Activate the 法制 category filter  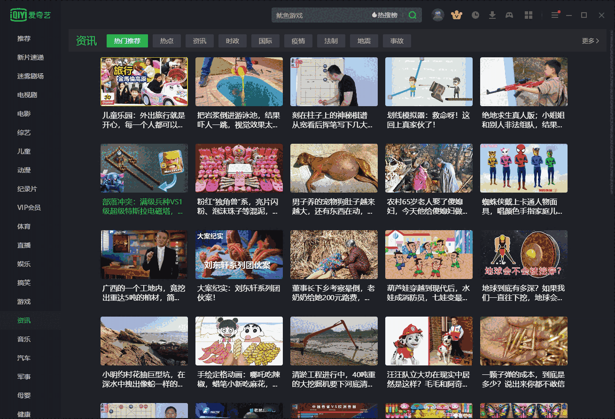pyautogui.click(x=331, y=41)
